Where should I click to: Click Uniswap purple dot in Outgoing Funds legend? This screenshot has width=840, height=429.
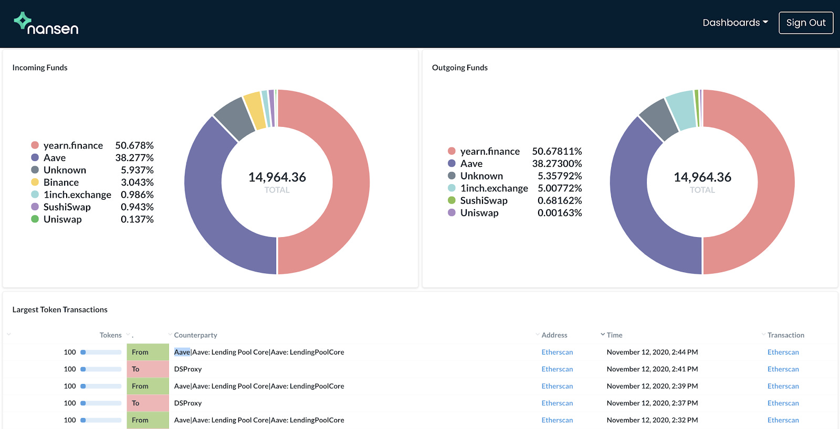(451, 212)
